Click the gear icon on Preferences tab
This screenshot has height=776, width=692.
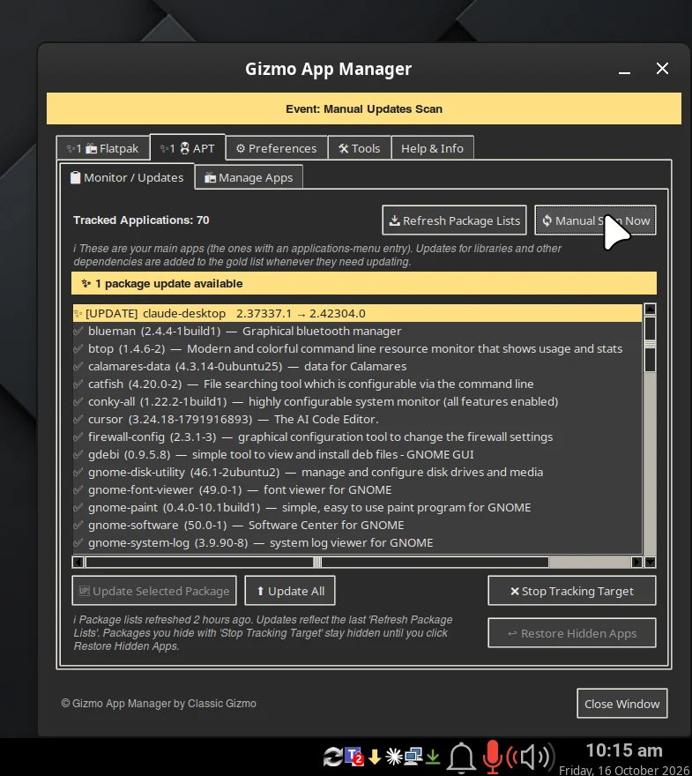coord(241,148)
